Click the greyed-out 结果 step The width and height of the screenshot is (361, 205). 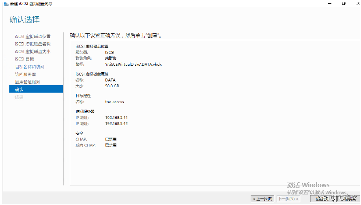(x=19, y=97)
